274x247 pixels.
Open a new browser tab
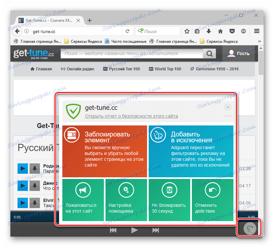(x=90, y=20)
